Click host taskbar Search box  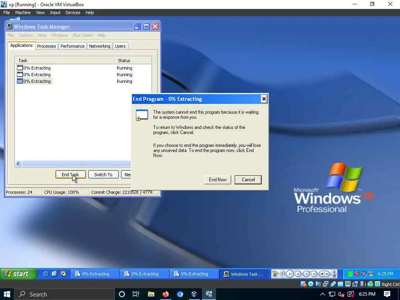[x=64, y=294]
